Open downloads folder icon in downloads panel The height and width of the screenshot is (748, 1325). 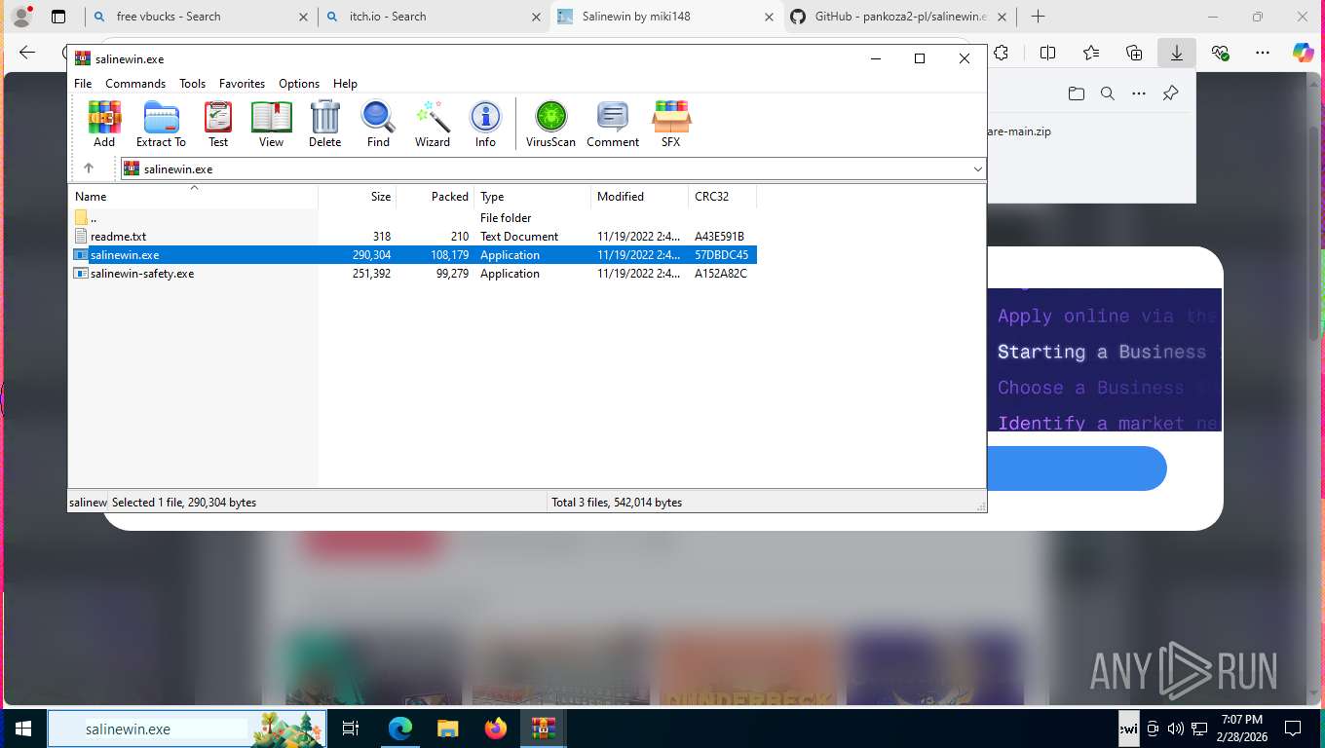[x=1076, y=93]
